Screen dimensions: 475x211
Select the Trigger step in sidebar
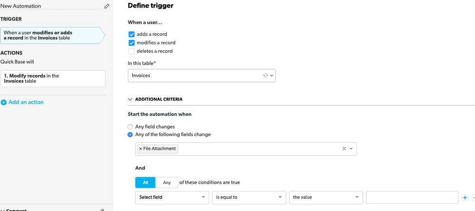coord(53,36)
